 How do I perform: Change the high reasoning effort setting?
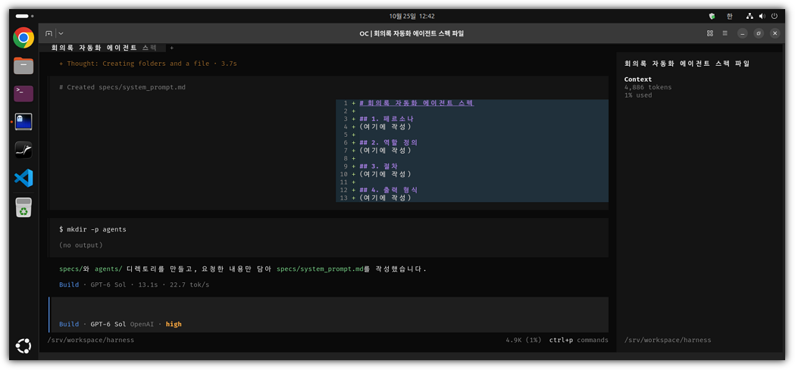174,324
